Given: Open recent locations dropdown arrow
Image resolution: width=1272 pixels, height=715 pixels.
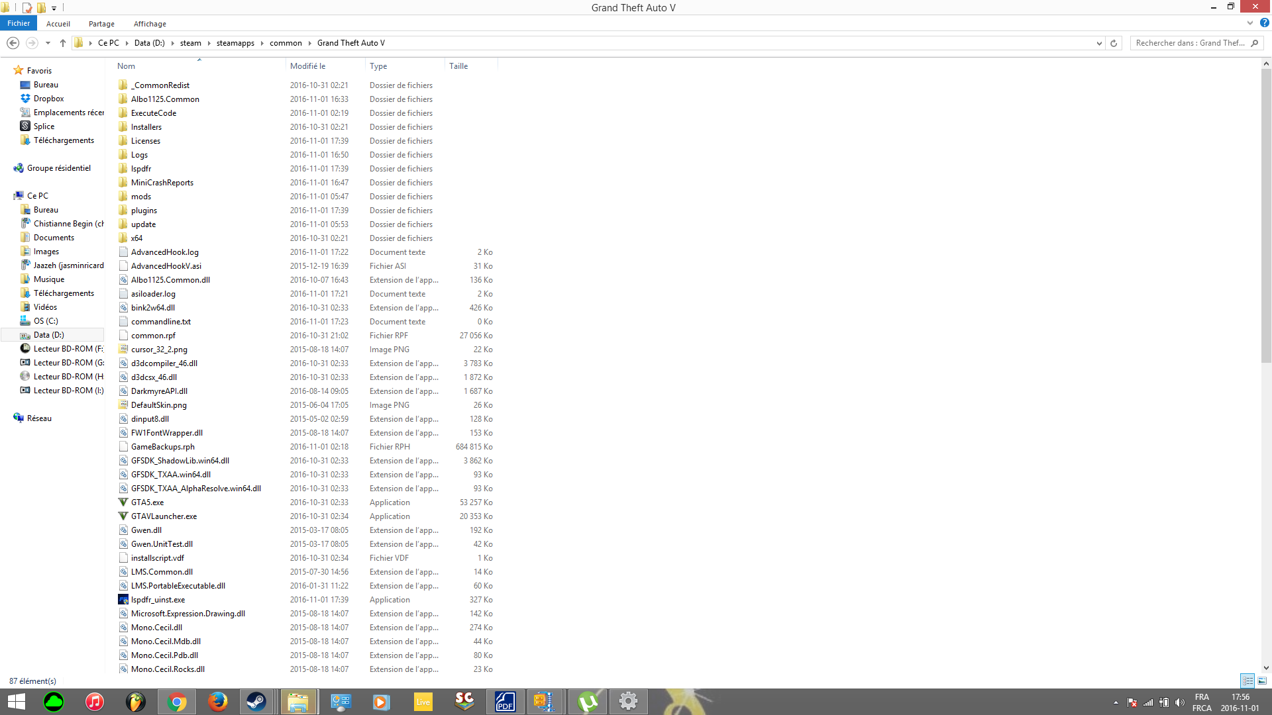Looking at the screenshot, I should coord(48,43).
